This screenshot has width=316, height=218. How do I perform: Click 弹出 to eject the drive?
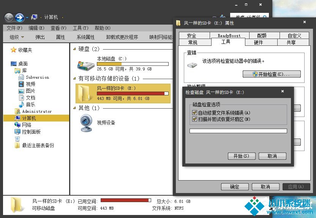[x=40, y=37]
